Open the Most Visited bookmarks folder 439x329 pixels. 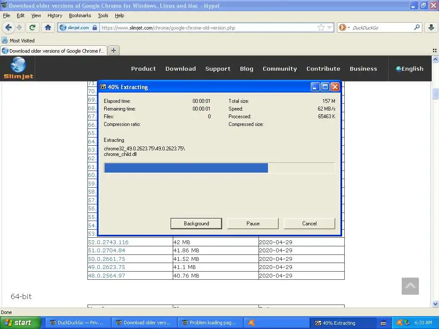(x=18, y=41)
